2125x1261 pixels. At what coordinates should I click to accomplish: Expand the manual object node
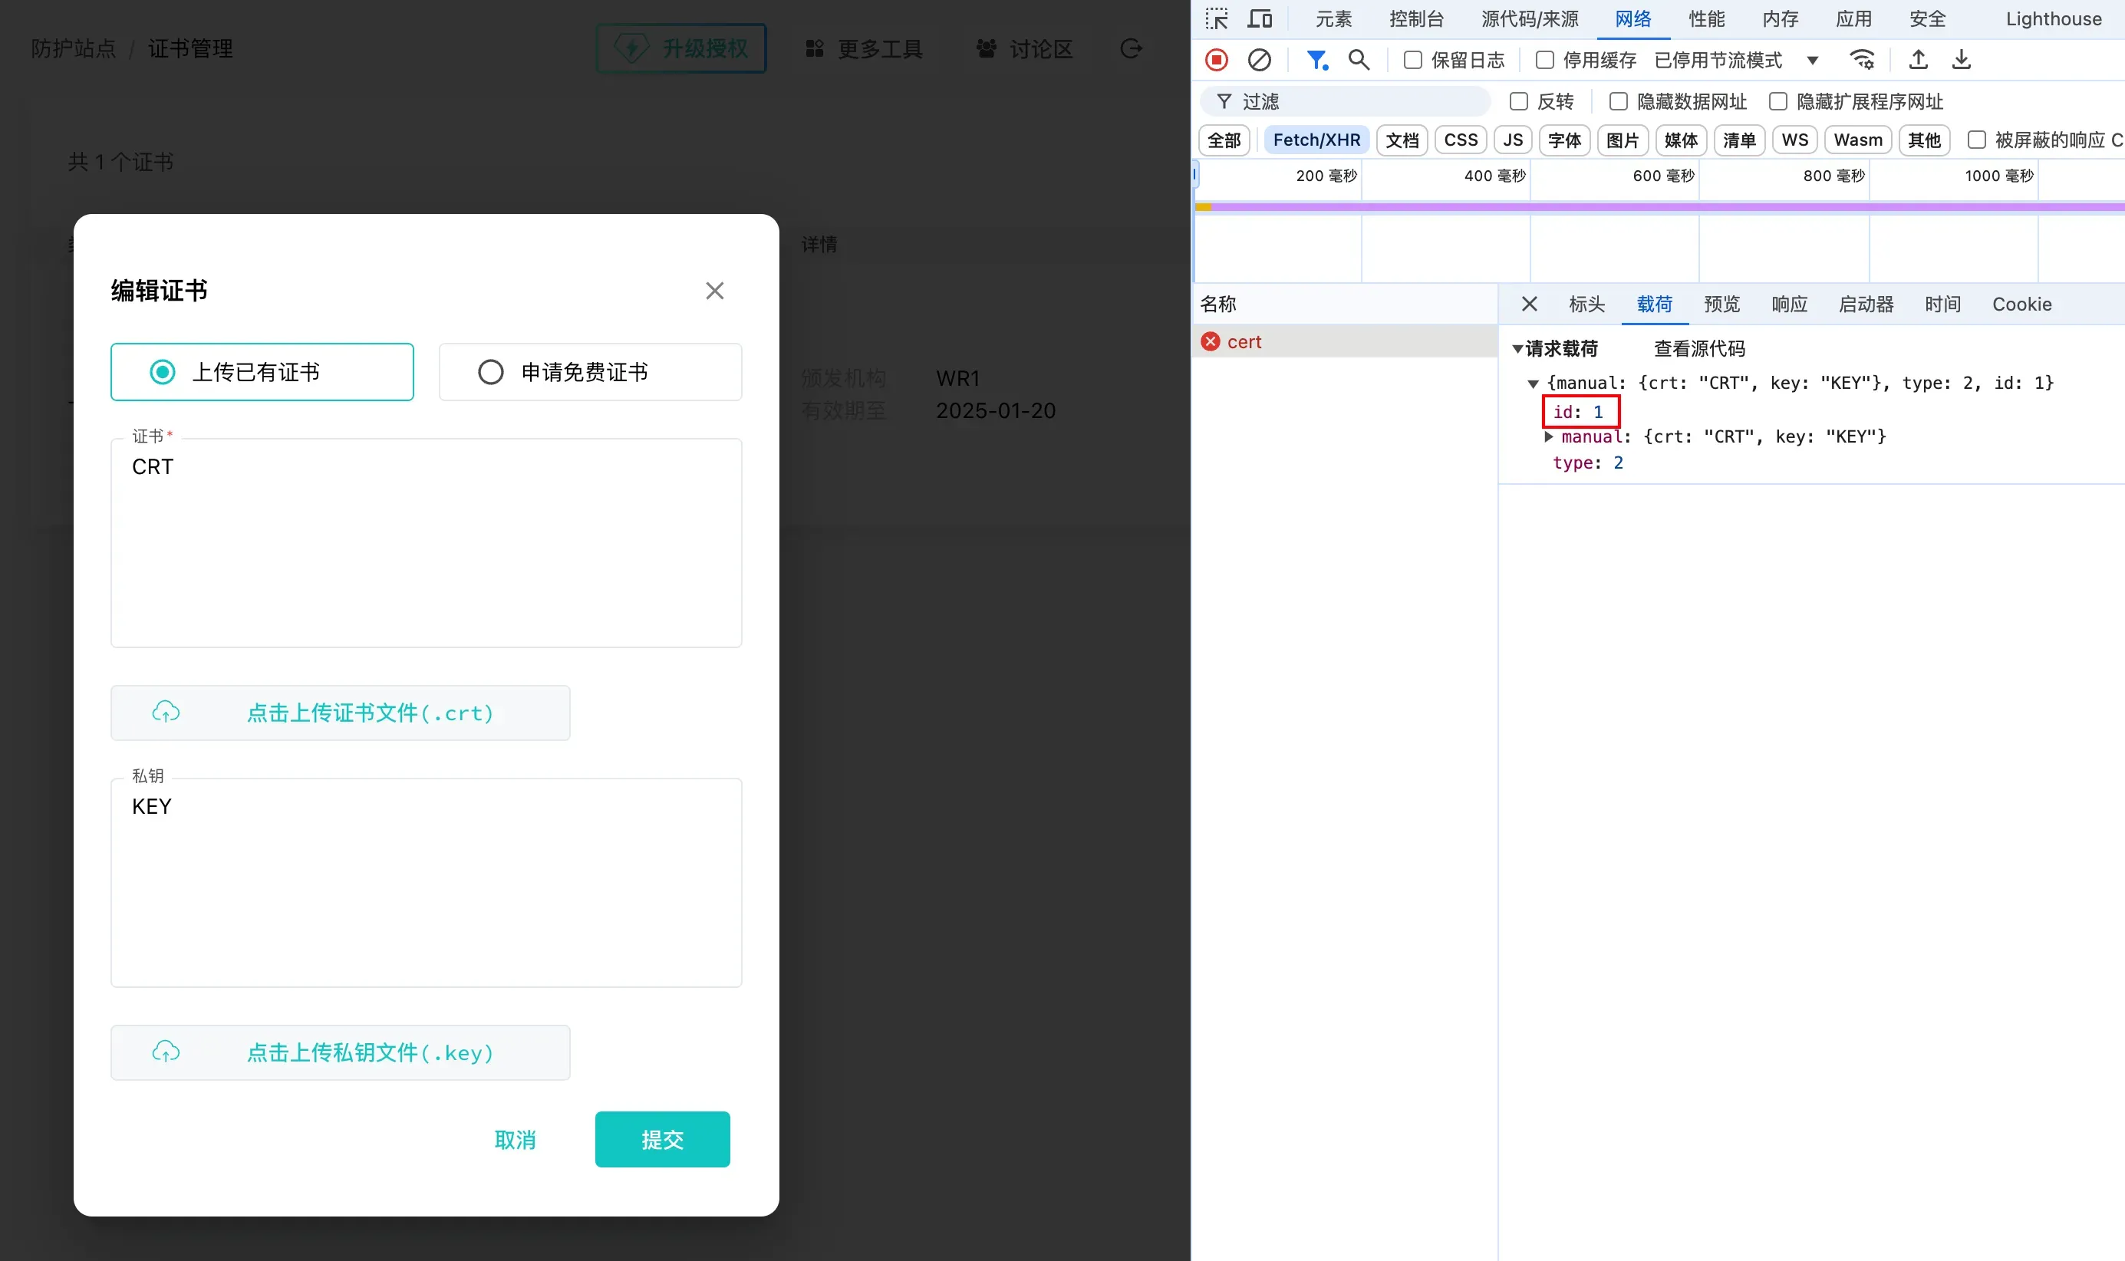click(1549, 436)
